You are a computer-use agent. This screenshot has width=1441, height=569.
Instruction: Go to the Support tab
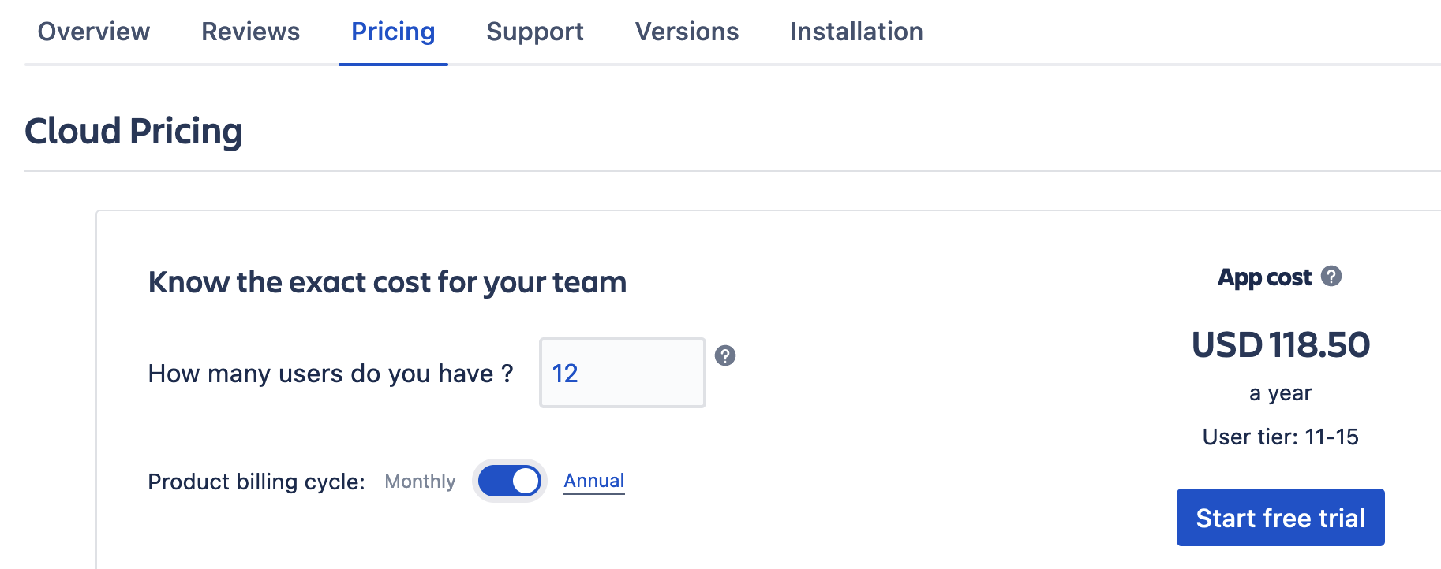tap(534, 32)
